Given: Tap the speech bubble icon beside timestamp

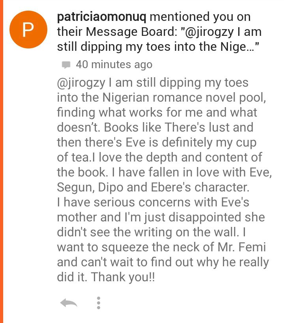Looking at the screenshot, I should (66, 65).
